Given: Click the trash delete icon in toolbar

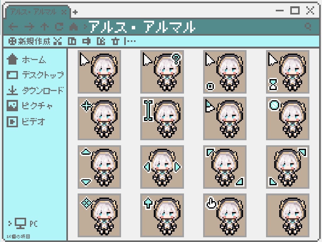Looking at the screenshot, I should coord(115,41).
